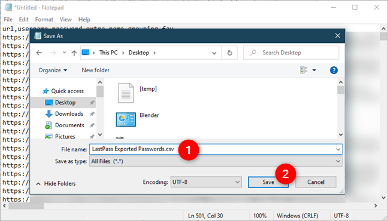388x221 pixels.
Task: Refresh the Desktop folder view
Action: coord(230,53)
